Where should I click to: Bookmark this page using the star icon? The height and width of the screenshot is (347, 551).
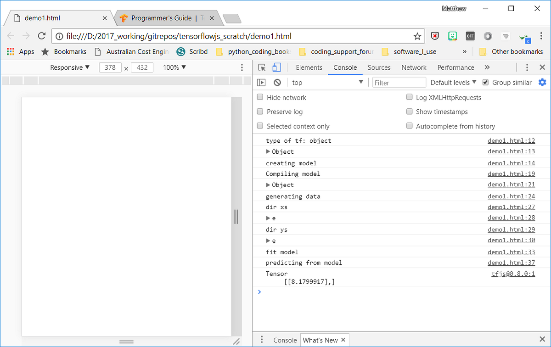(x=417, y=36)
